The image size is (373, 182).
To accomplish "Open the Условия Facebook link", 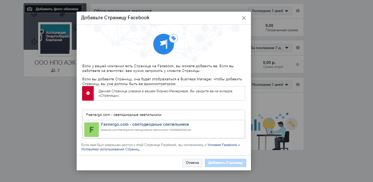I will coord(222,145).
